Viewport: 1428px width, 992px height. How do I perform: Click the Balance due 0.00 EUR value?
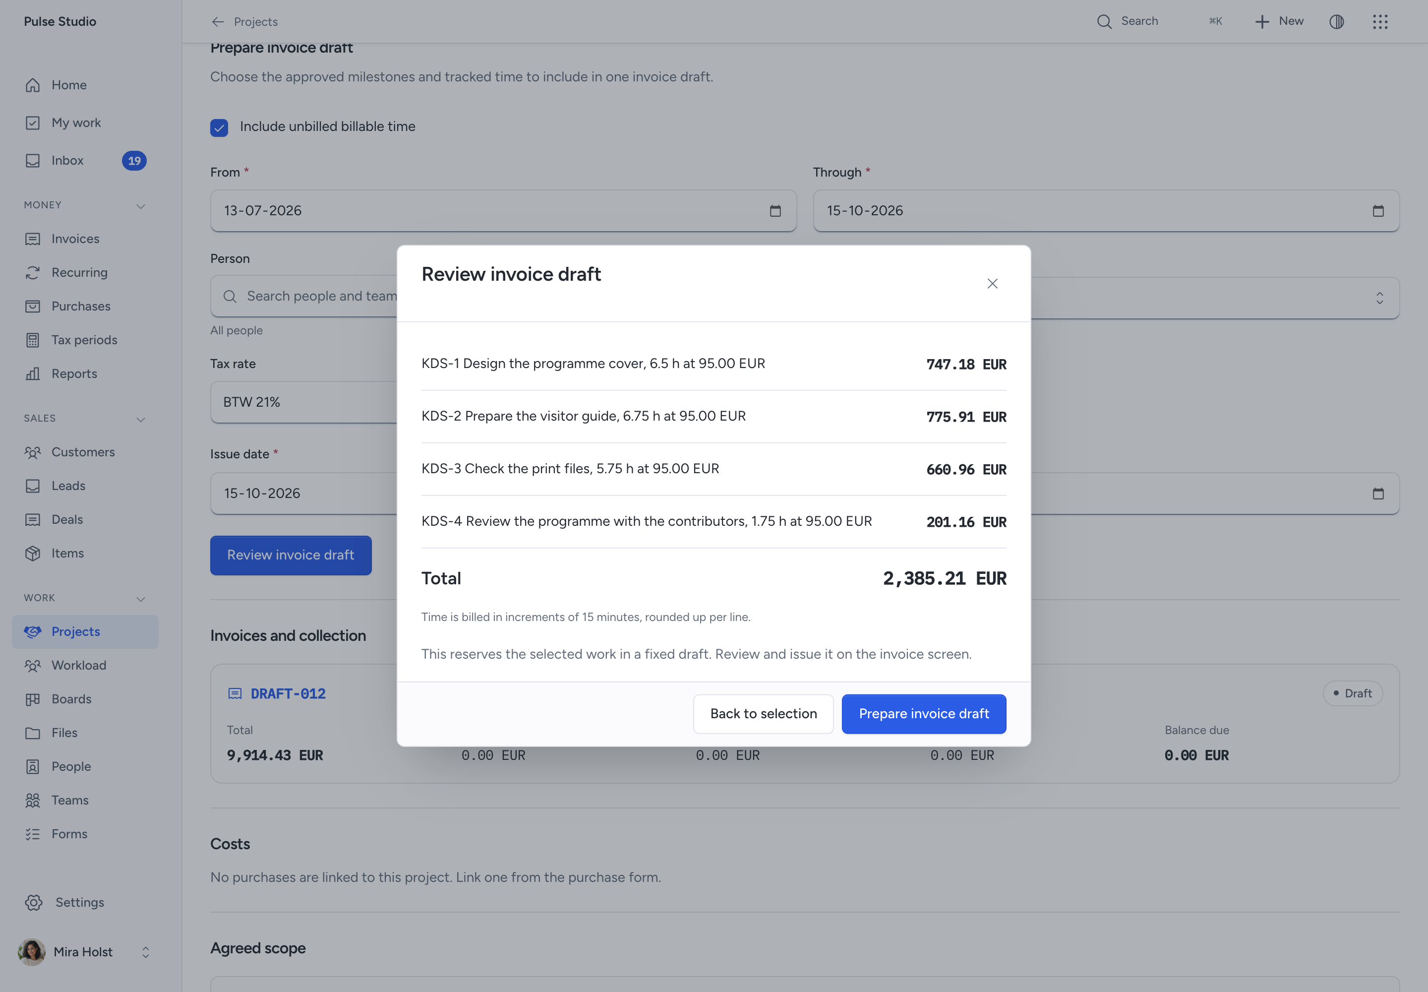point(1196,755)
